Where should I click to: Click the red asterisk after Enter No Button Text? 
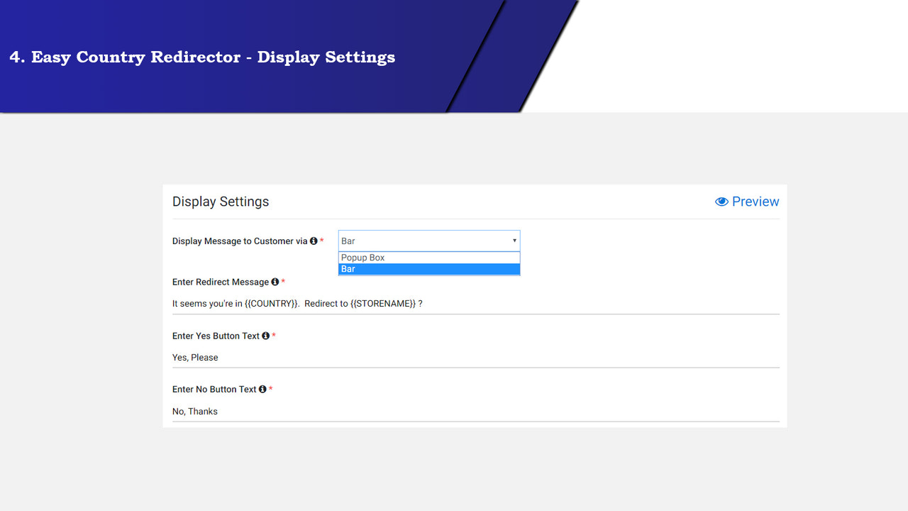pyautogui.click(x=271, y=388)
